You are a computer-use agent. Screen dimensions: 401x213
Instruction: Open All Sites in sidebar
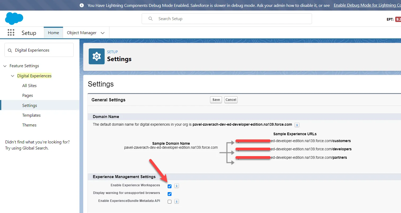pyautogui.click(x=29, y=86)
